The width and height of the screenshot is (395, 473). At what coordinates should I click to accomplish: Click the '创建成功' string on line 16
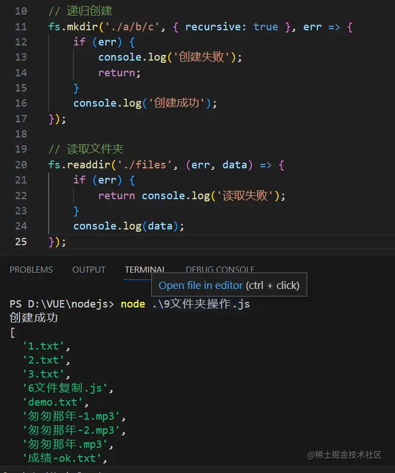click(177, 103)
